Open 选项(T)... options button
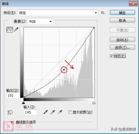Viewport: 139px width, 134px height. (122, 47)
